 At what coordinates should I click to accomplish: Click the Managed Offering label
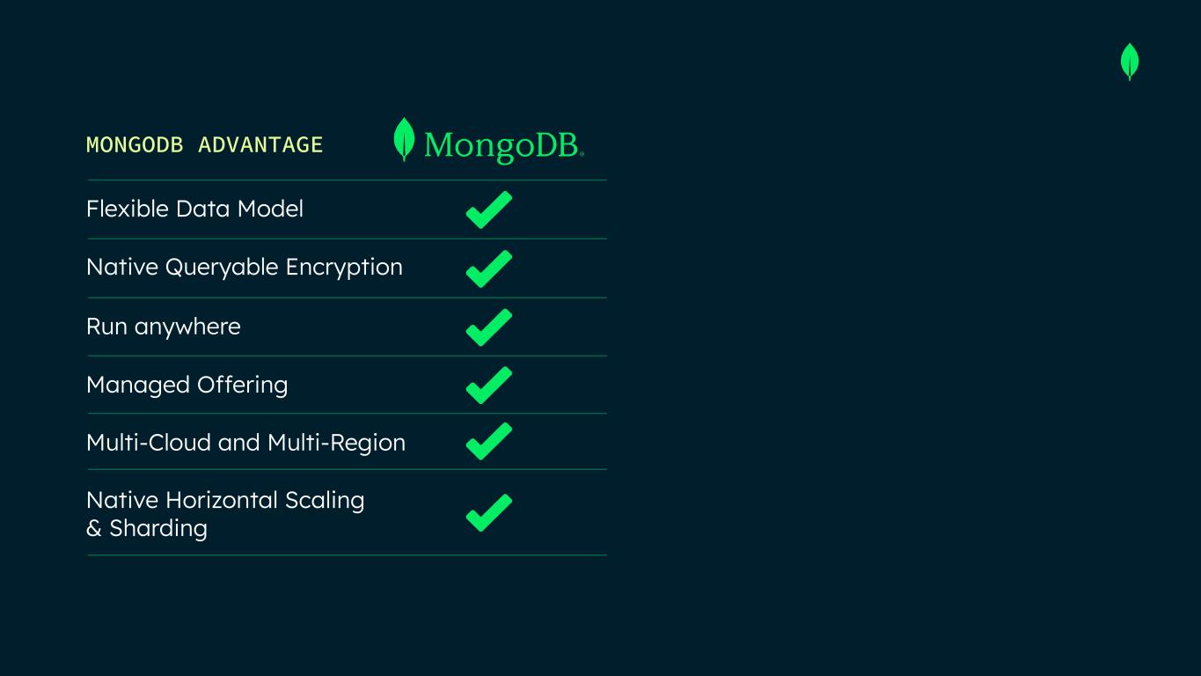click(x=187, y=385)
